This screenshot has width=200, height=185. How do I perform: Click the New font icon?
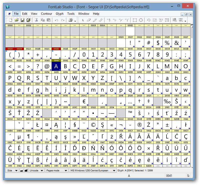click(11, 20)
